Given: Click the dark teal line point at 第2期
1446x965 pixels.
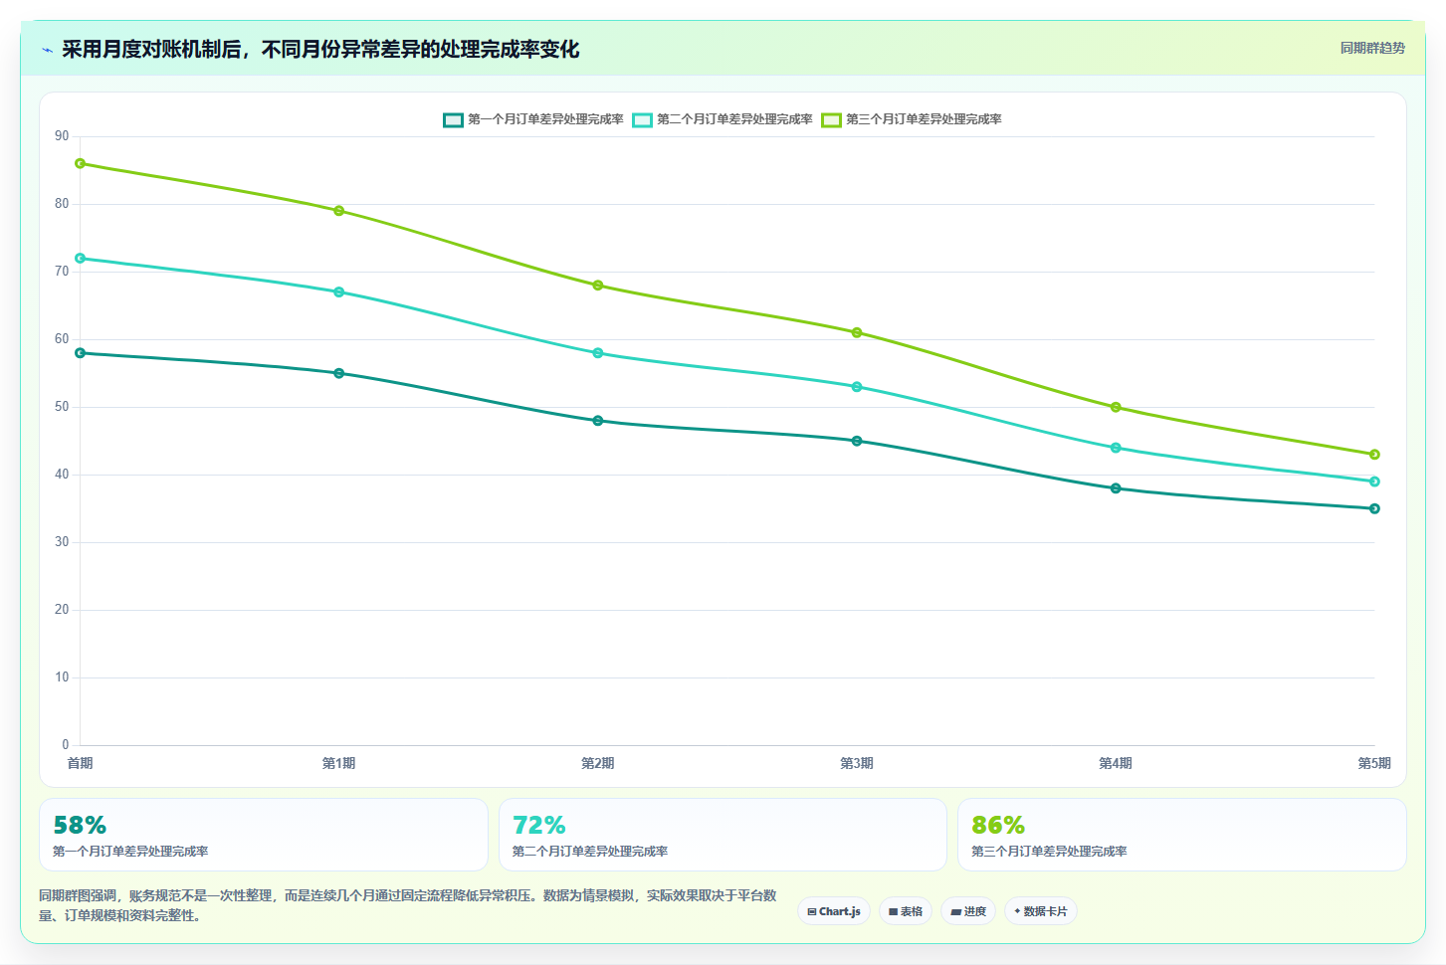Looking at the screenshot, I should tap(598, 421).
